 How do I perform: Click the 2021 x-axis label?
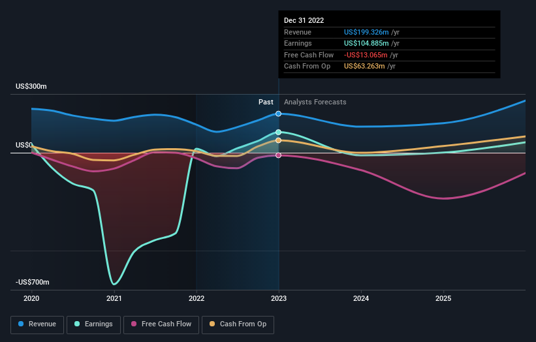point(114,299)
